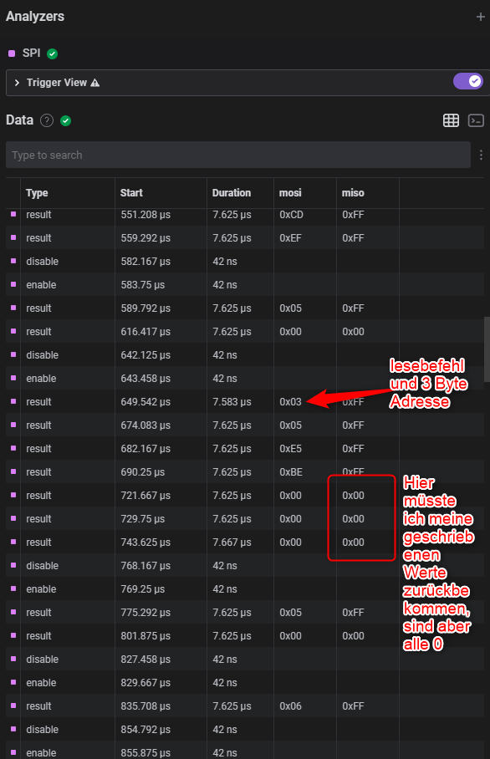Click the SPI analyzer green status checkmark
This screenshot has width=490, height=759.
tap(53, 53)
